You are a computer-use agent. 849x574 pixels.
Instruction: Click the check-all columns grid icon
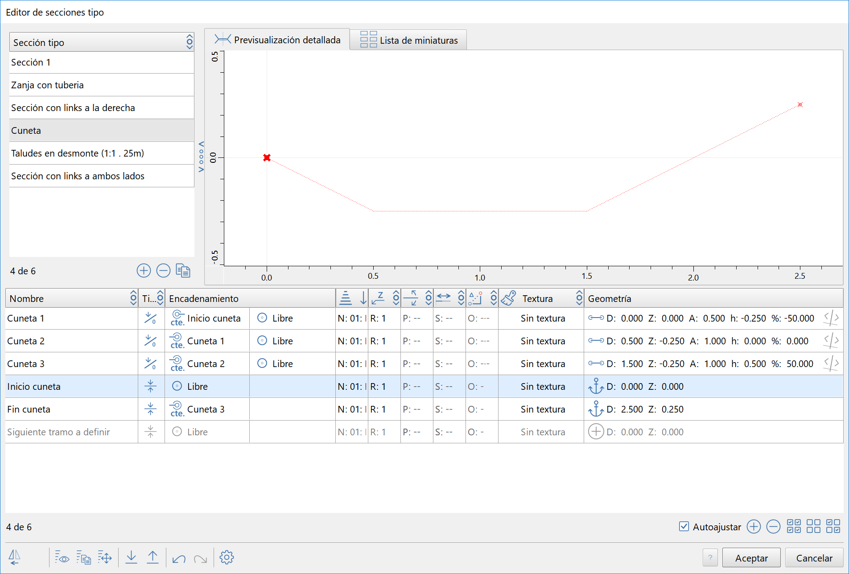click(x=794, y=527)
